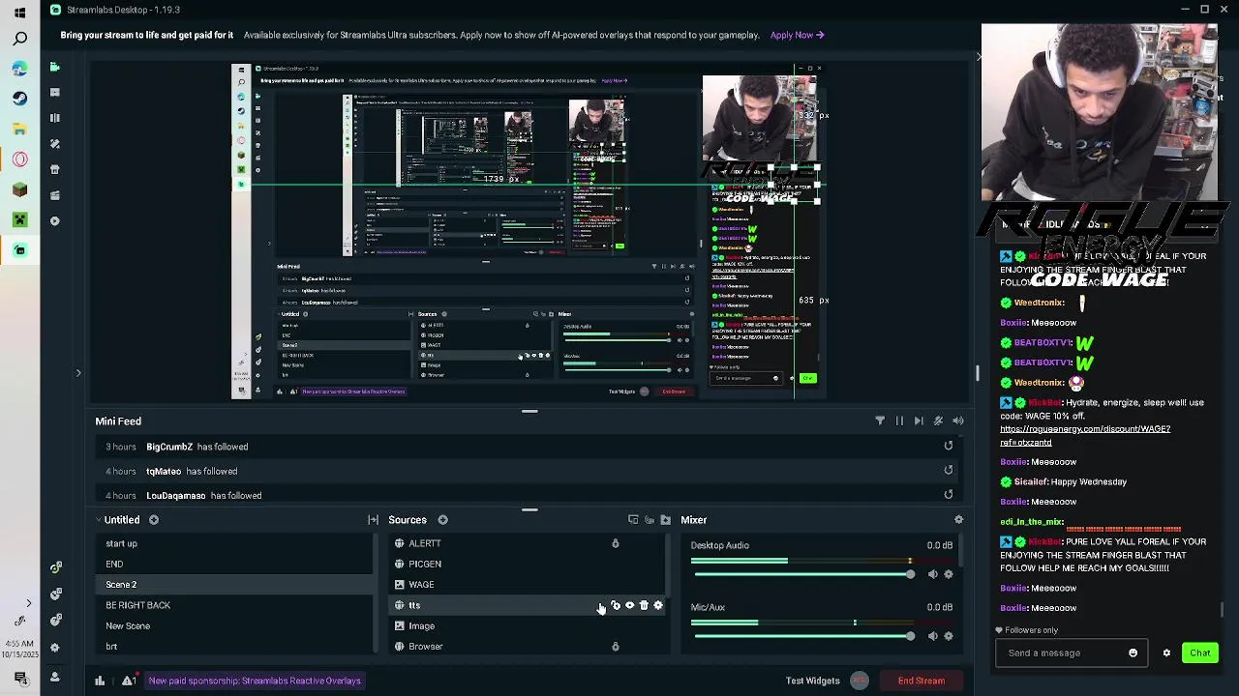Expand the collapsed left panel chevron

(x=78, y=372)
